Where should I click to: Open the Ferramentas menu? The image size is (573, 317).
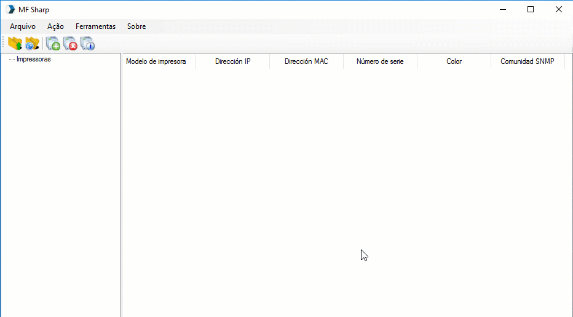pyautogui.click(x=95, y=26)
